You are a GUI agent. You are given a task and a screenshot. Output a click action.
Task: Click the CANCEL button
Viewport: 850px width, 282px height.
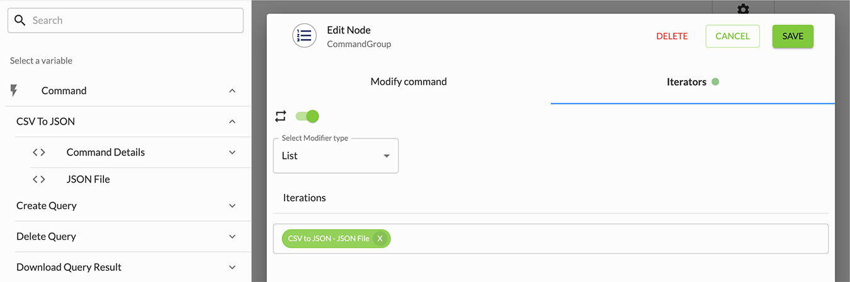tap(732, 37)
